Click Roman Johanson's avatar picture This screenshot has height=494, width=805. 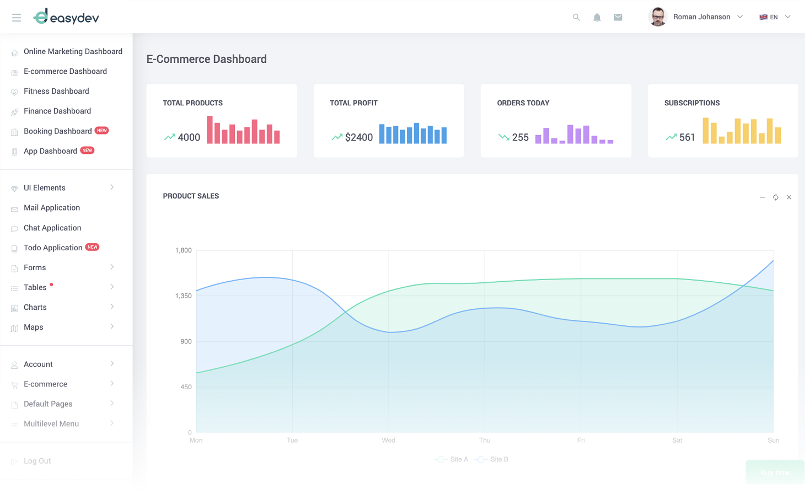(657, 17)
